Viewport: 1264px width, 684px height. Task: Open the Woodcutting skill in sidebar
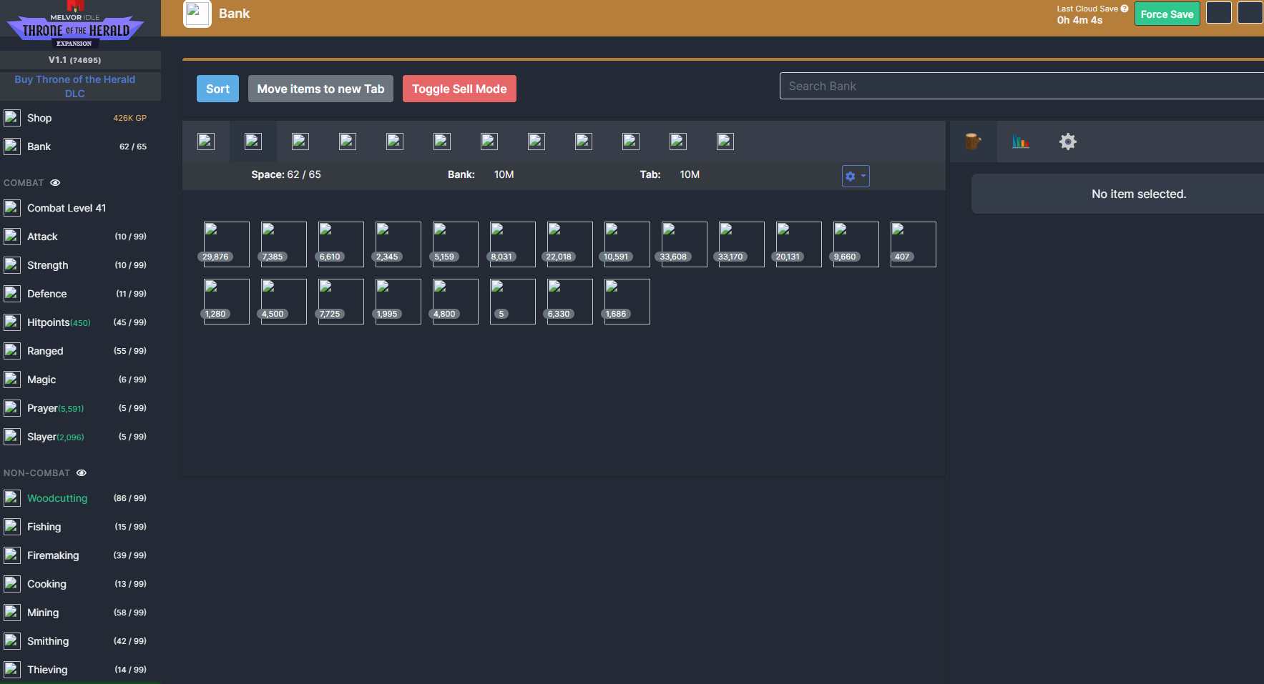[x=57, y=498]
